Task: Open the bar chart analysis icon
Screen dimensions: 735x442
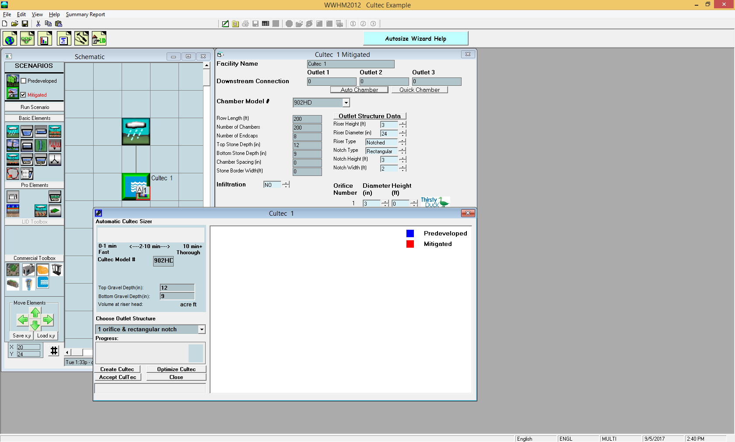Action: pyautogui.click(x=45, y=39)
